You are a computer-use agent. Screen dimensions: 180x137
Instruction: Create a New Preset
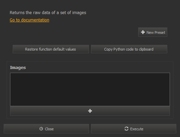click(153, 32)
